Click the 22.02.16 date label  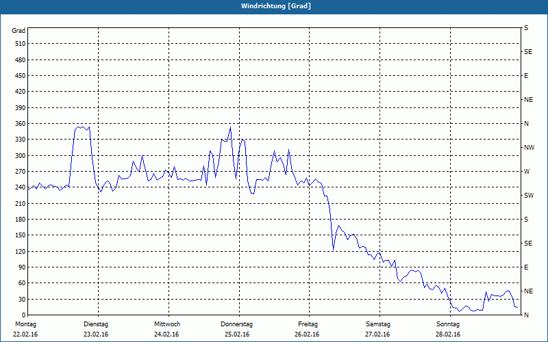pos(25,334)
